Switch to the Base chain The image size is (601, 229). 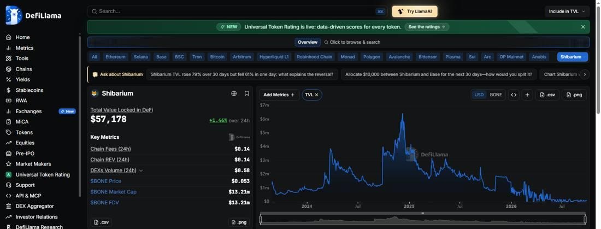(161, 57)
